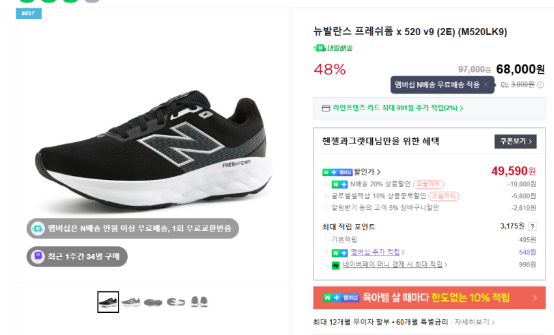Image resolution: width=554 pixels, height=335 pixels.
Task: Click the BEST badge on product image
Action: pos(29,13)
